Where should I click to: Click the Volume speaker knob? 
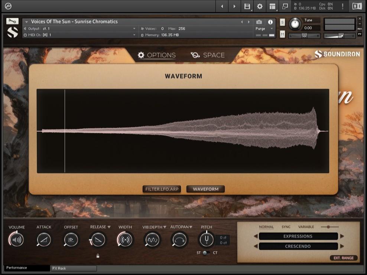pos(17,240)
